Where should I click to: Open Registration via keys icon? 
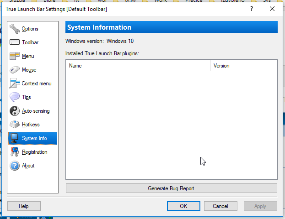pyautogui.click(x=15, y=152)
